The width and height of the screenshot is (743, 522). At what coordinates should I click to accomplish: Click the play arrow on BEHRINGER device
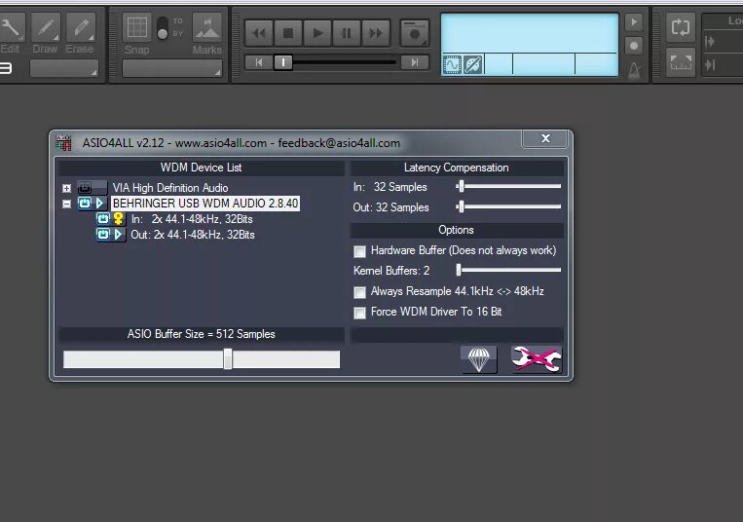point(99,204)
